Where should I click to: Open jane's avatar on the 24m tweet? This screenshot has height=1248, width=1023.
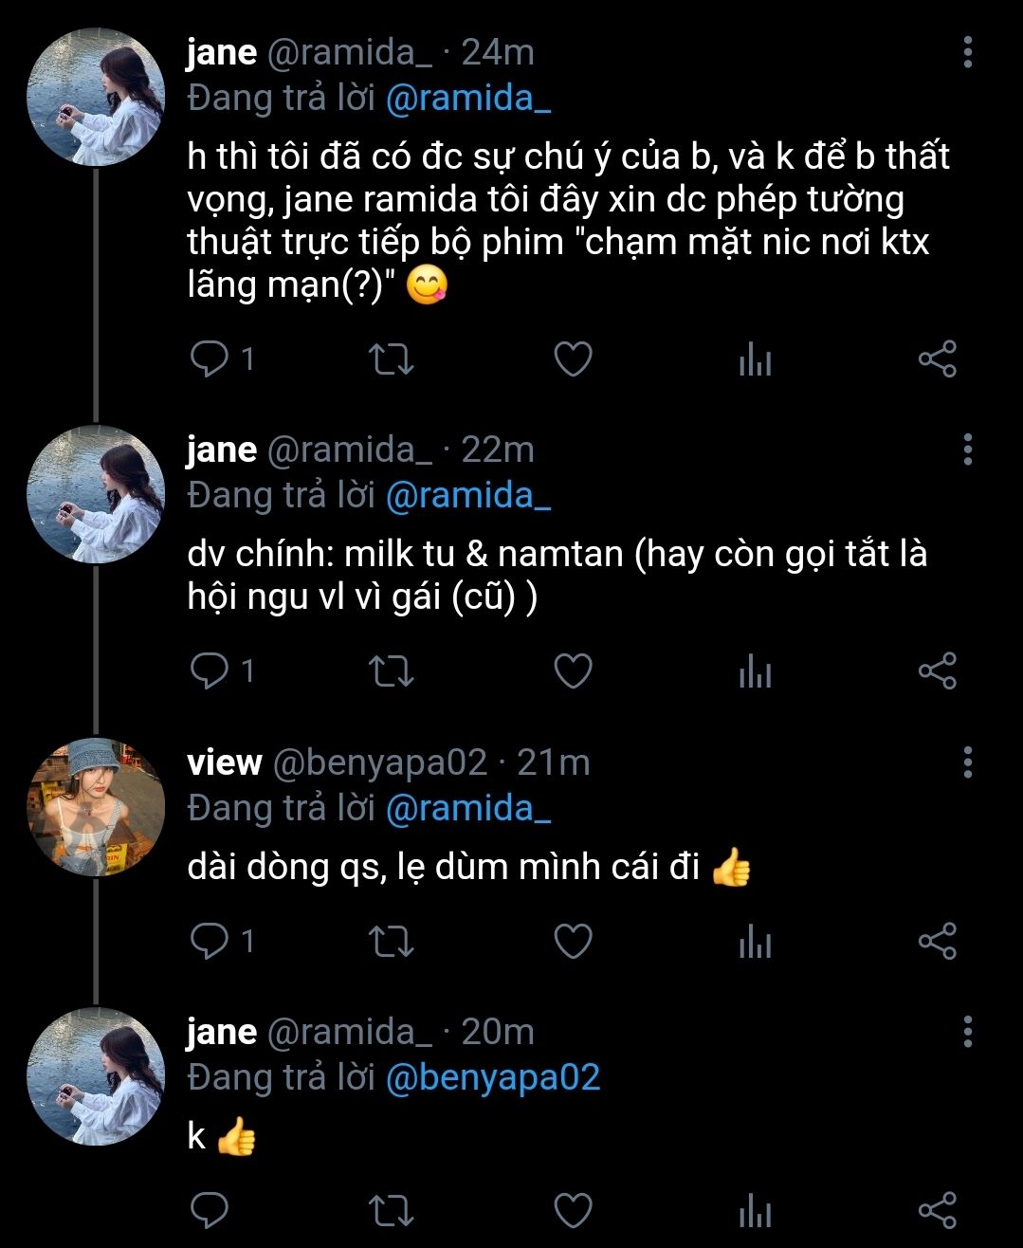(x=96, y=98)
